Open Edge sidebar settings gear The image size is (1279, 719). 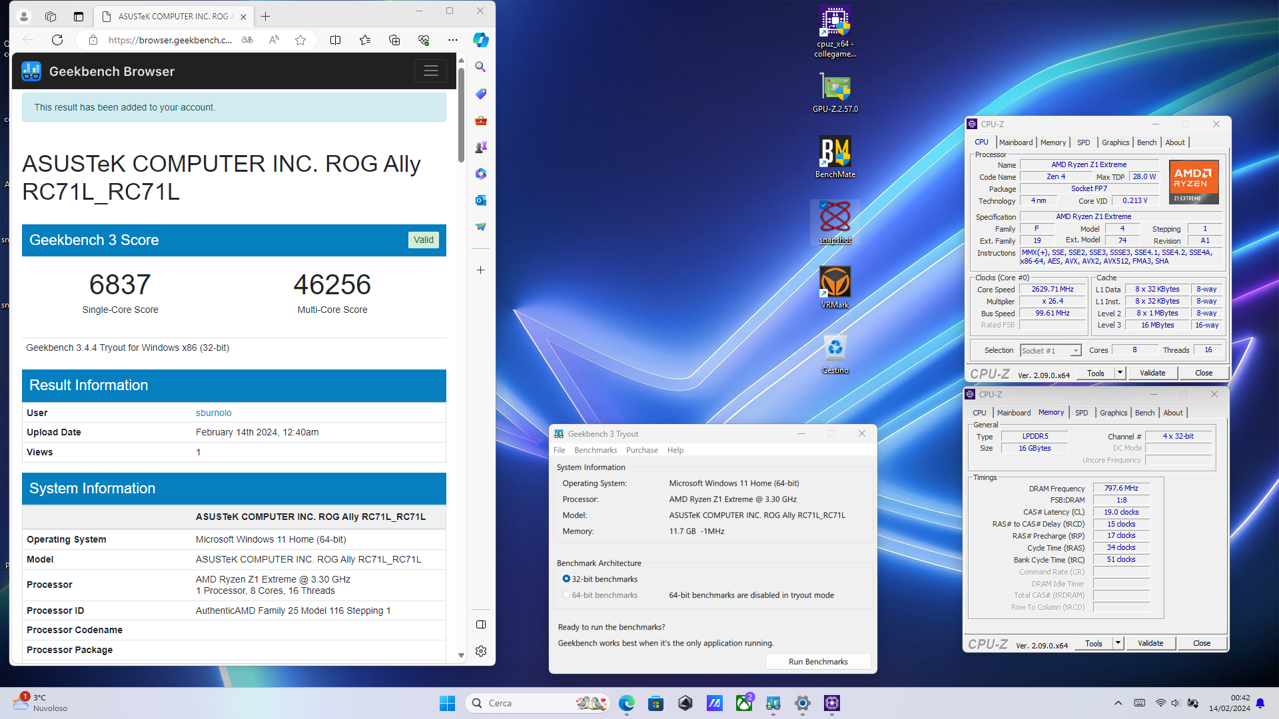[x=481, y=651]
